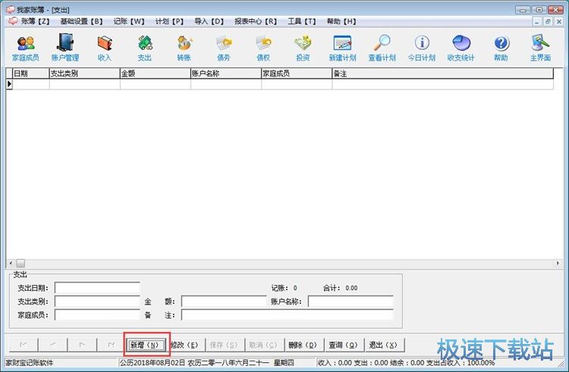The image size is (569, 372).
Task: Open 今日计划 today's plan info icon
Action: pos(422,48)
